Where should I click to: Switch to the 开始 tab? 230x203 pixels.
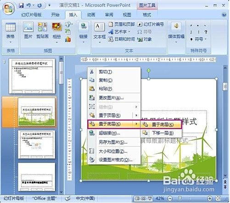point(55,15)
